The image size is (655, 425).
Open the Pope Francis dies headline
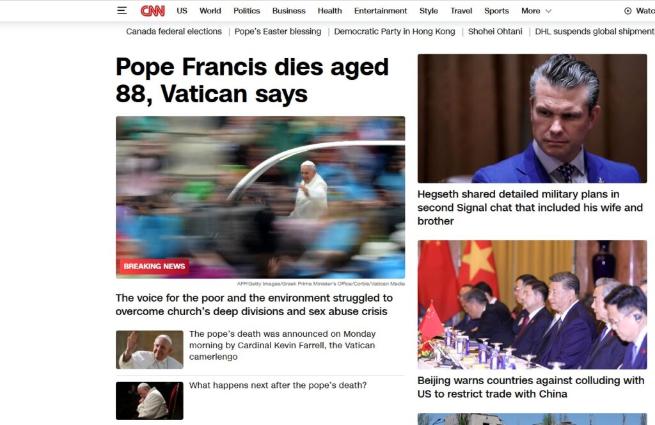coord(252,80)
